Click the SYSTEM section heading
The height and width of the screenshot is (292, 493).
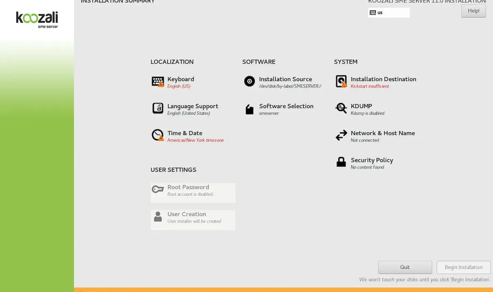click(346, 62)
